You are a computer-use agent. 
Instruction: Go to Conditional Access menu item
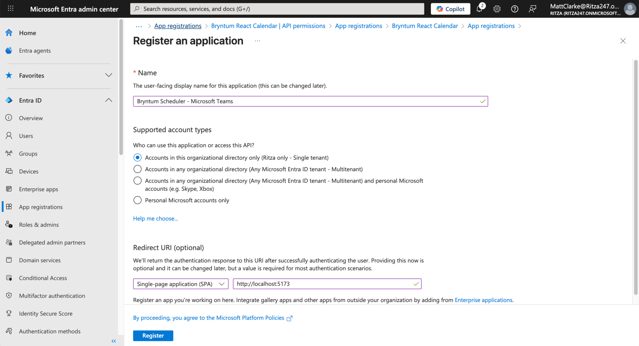(x=43, y=278)
